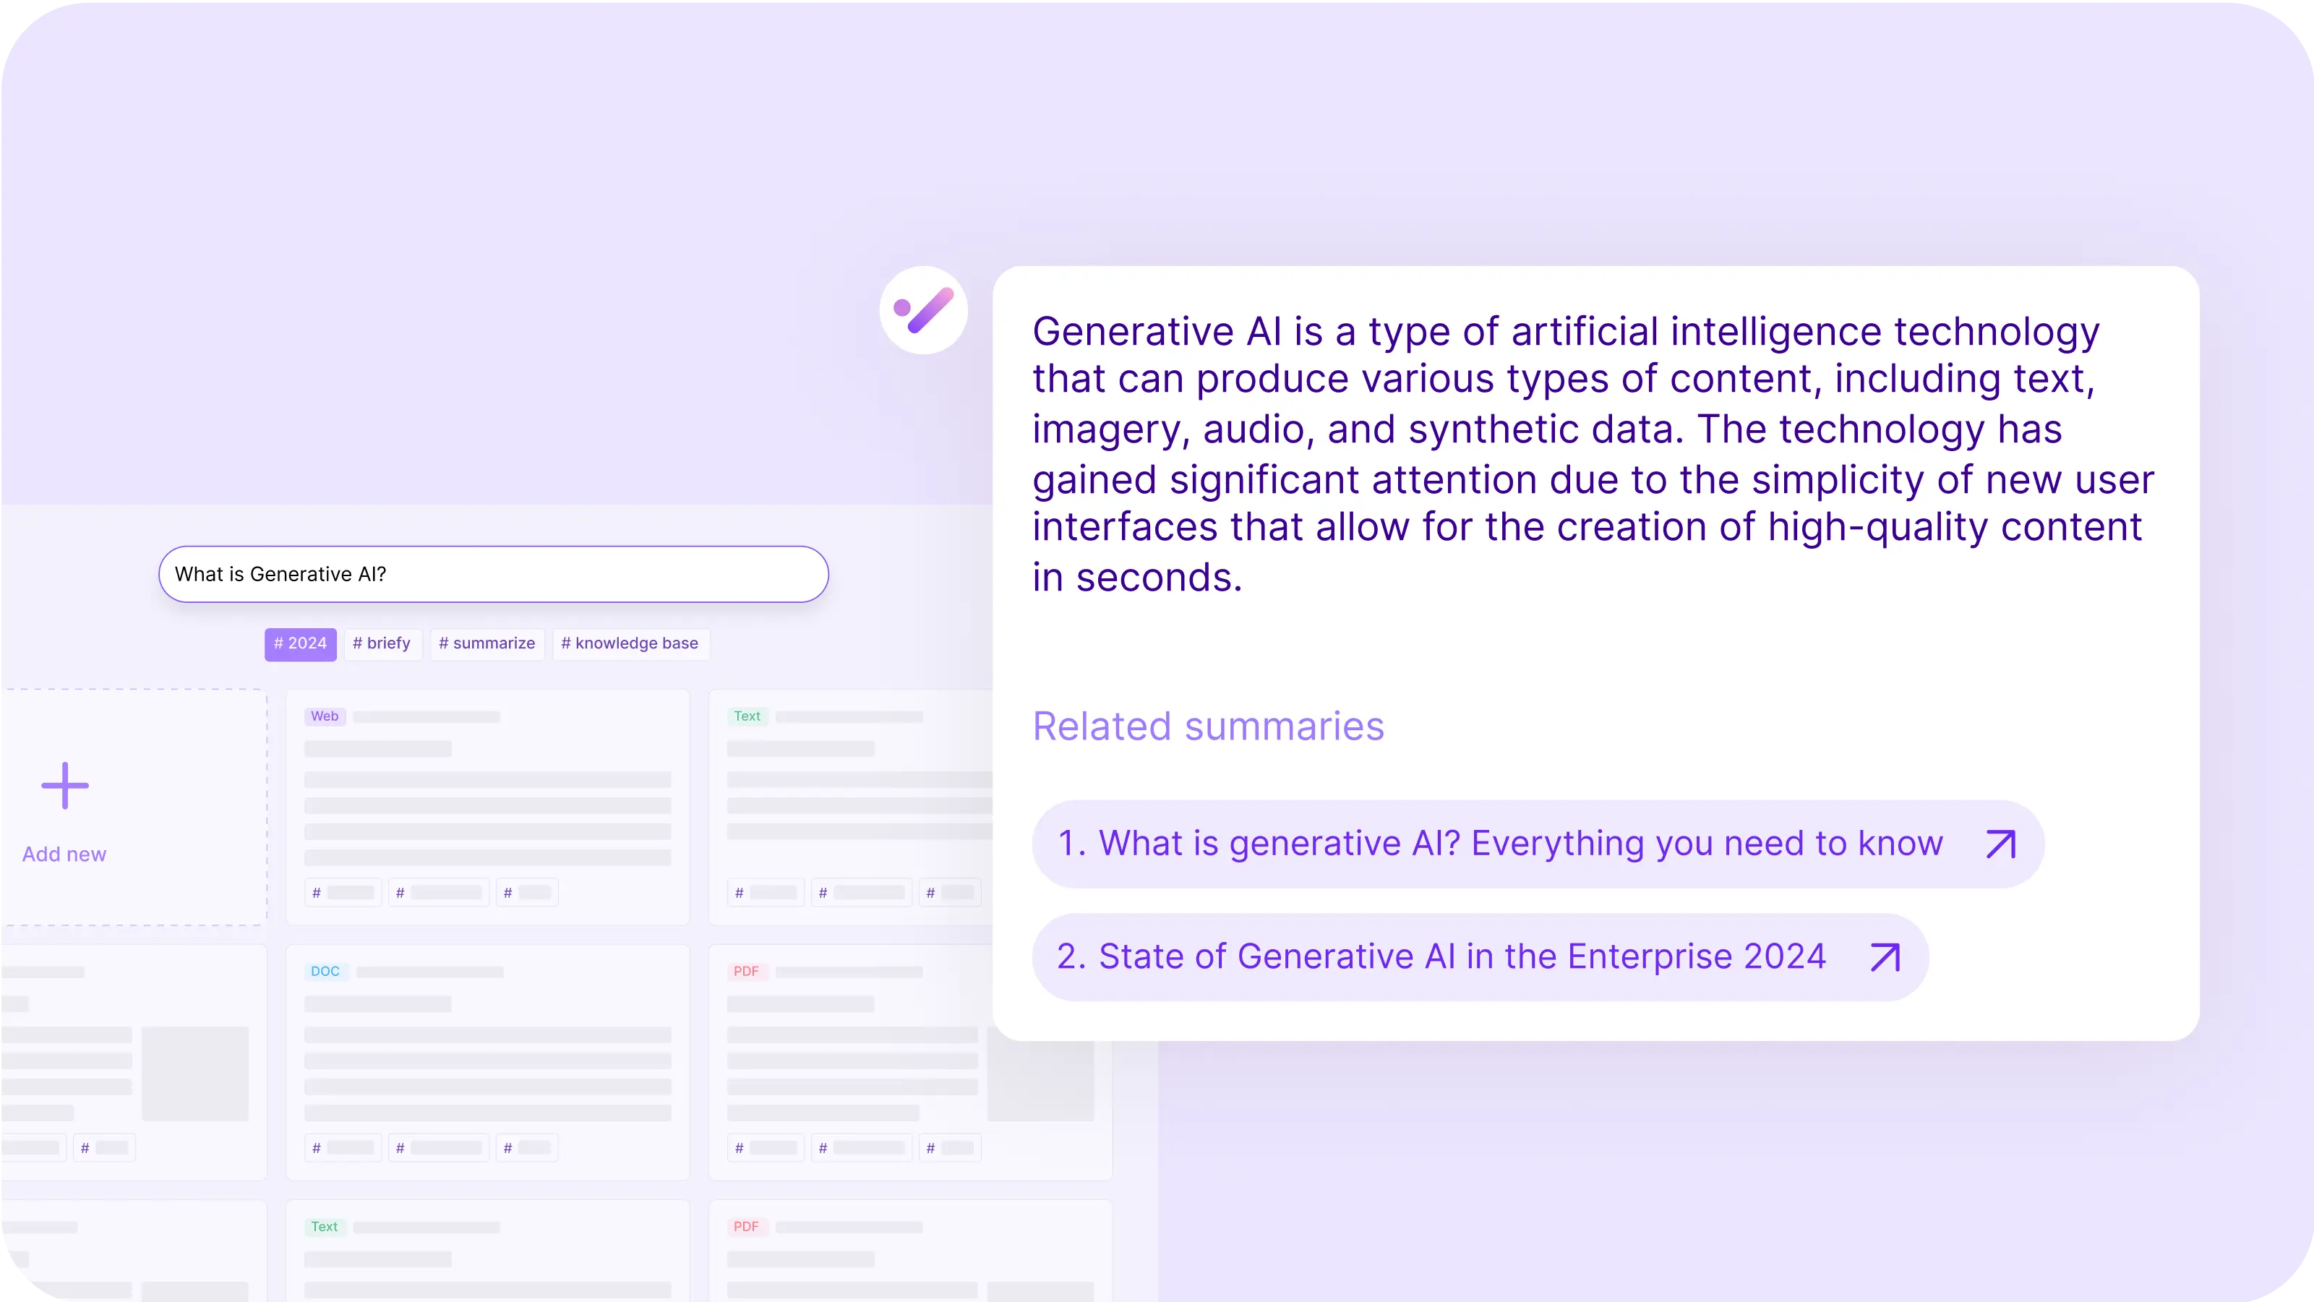Focus the 'What is Generative AI?' search field
Viewport: 2314px width, 1302px height.
tap(493, 574)
